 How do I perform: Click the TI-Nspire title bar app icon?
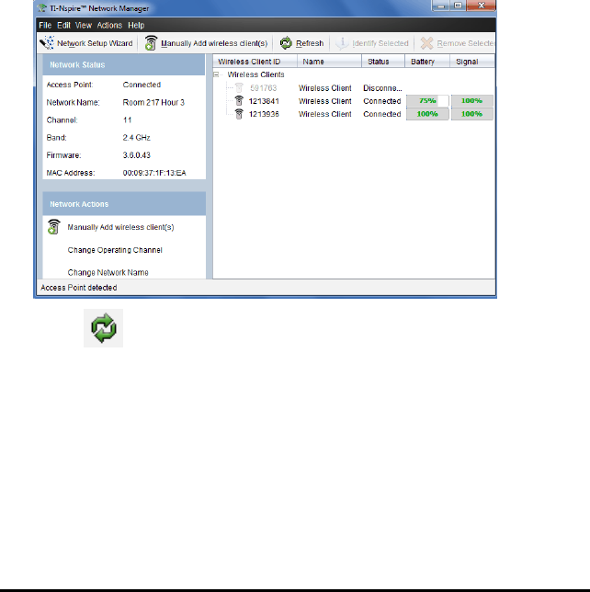42,8
